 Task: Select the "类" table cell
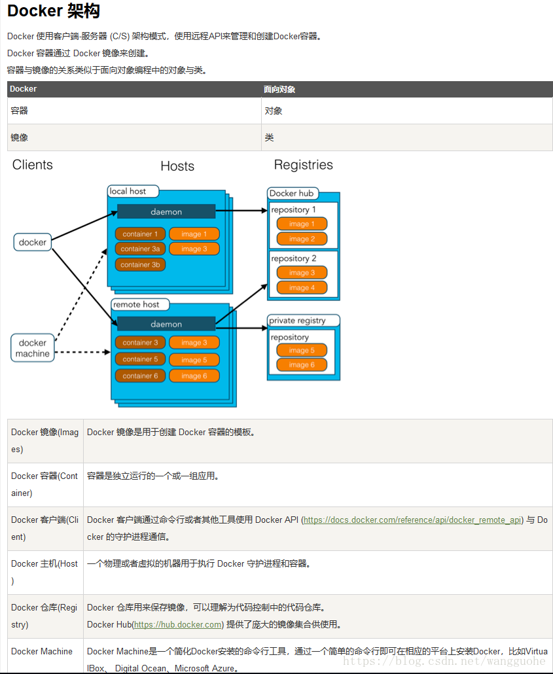point(407,137)
